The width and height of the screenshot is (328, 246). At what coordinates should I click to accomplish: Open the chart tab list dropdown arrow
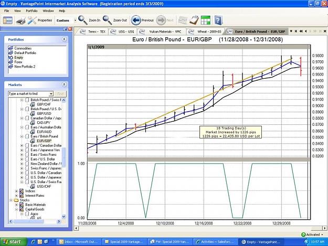(291, 31)
